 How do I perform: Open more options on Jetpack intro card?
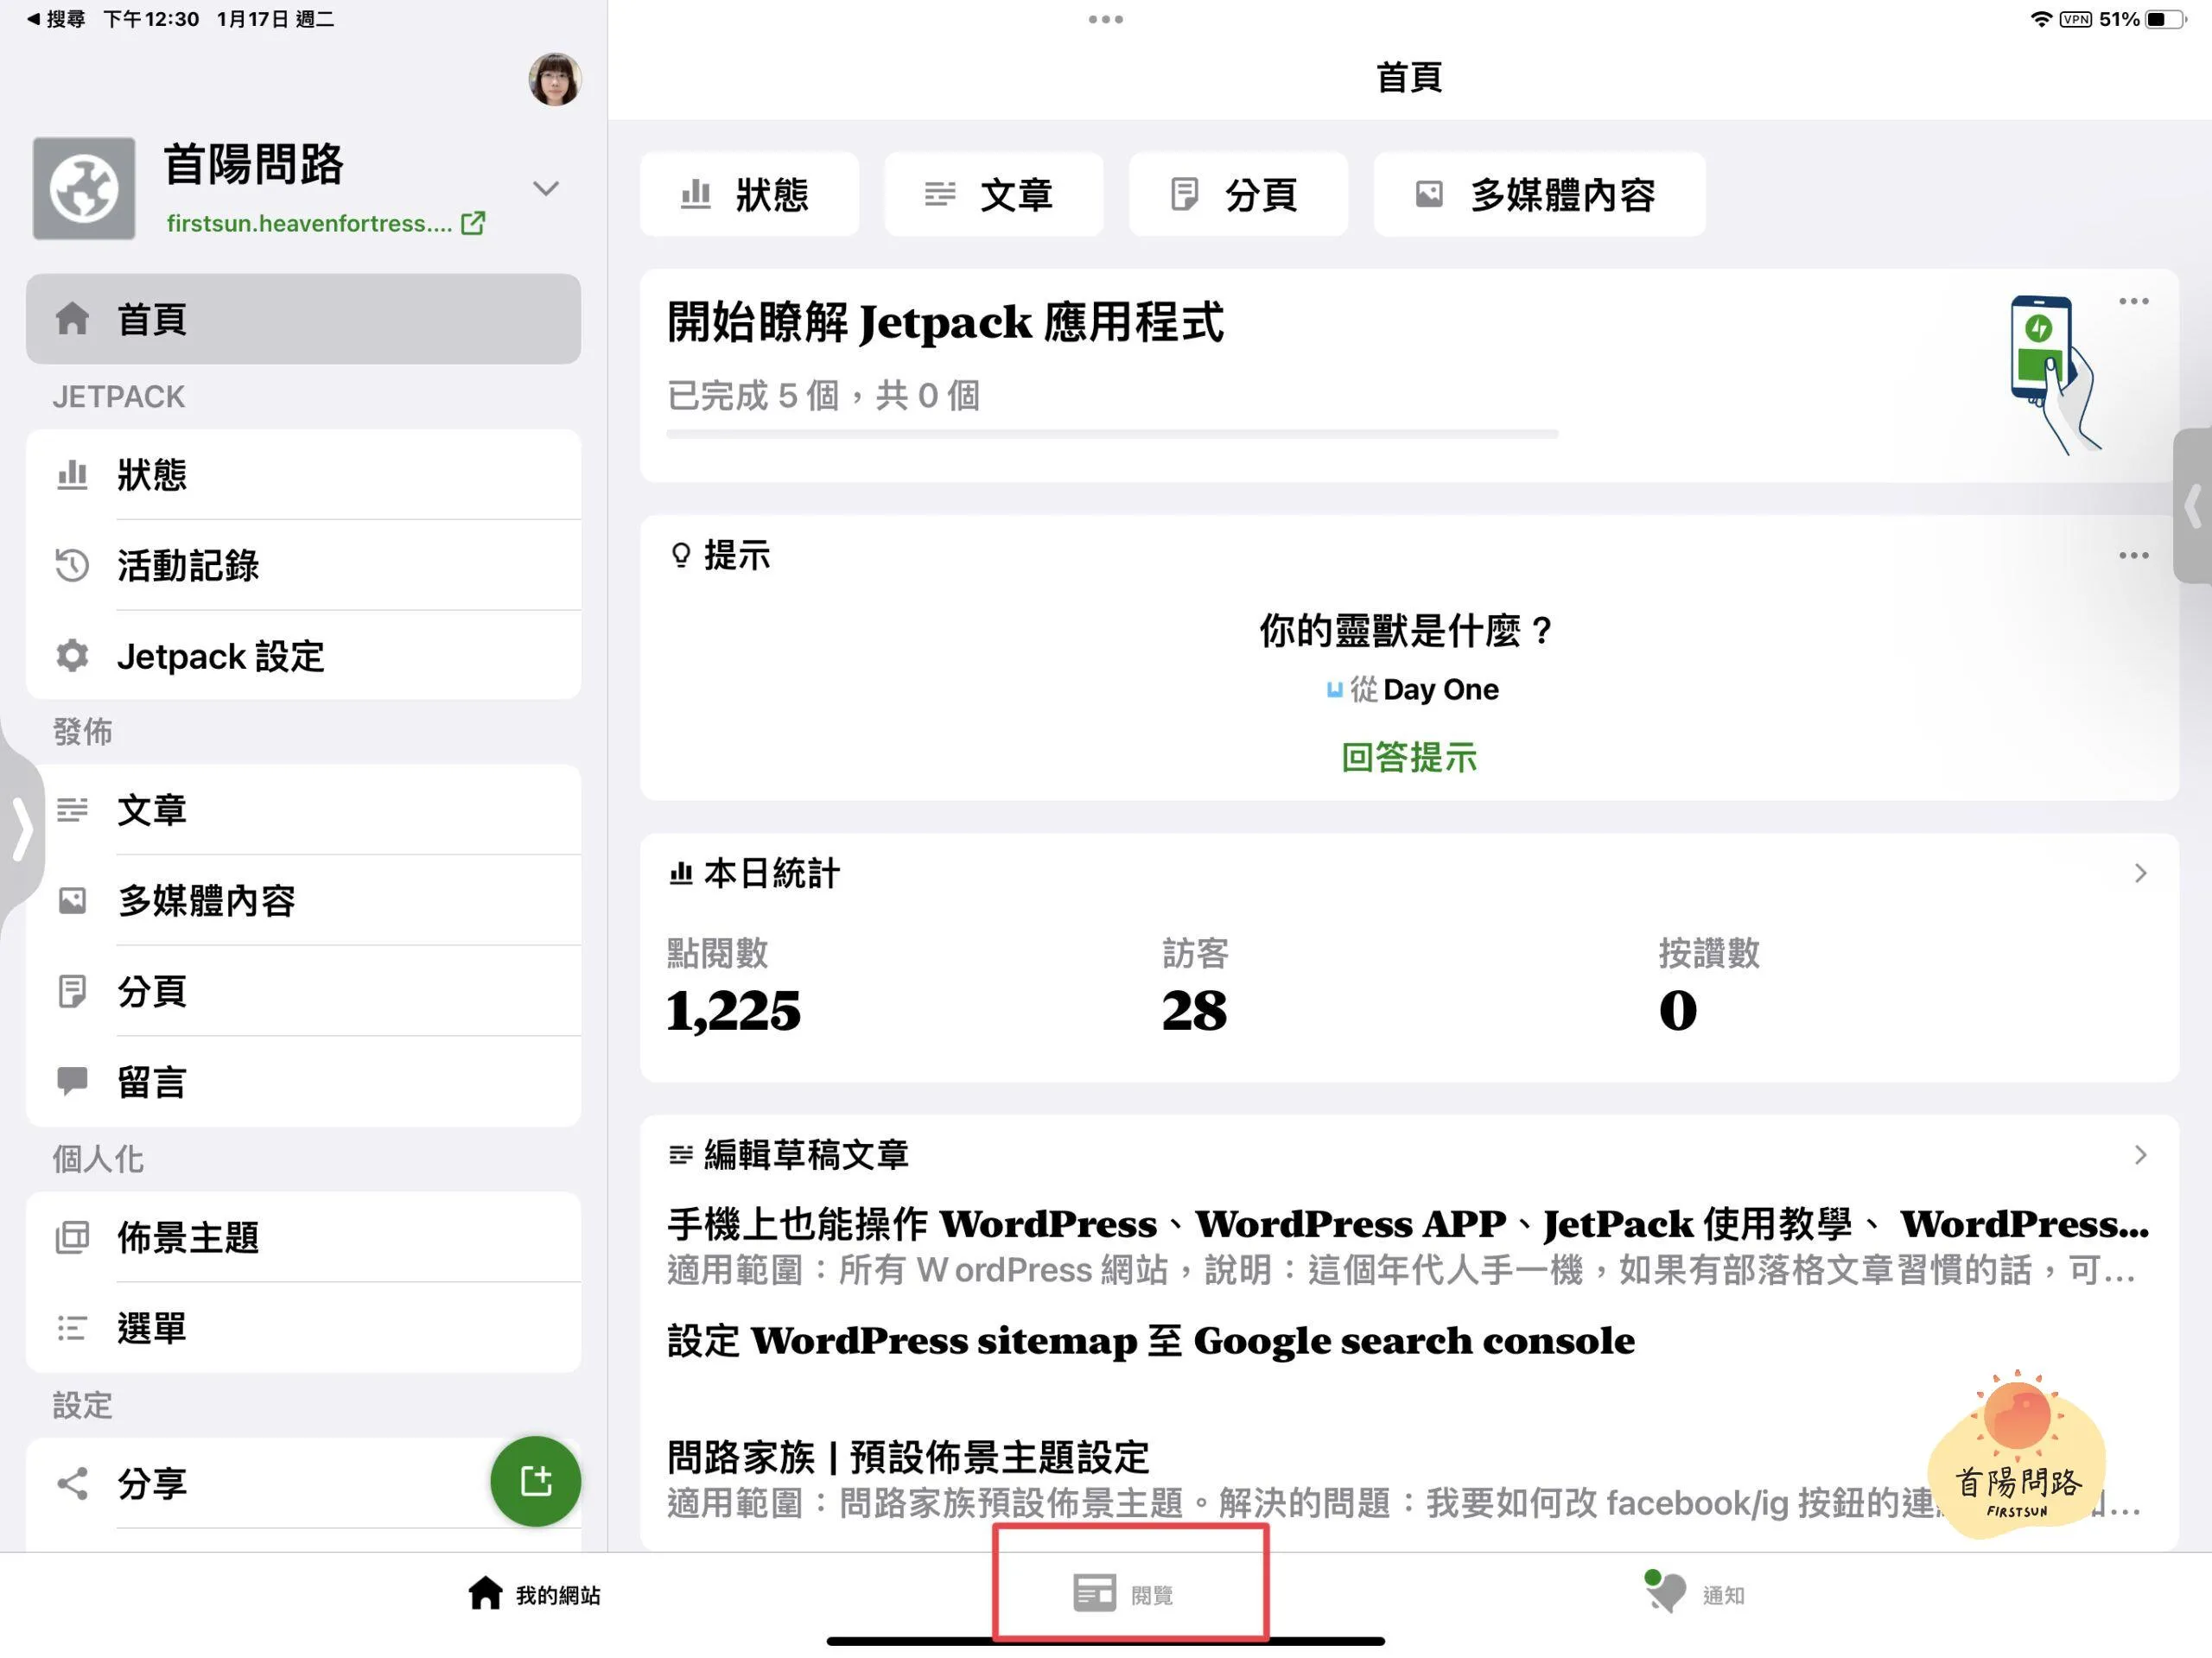coord(2133,301)
